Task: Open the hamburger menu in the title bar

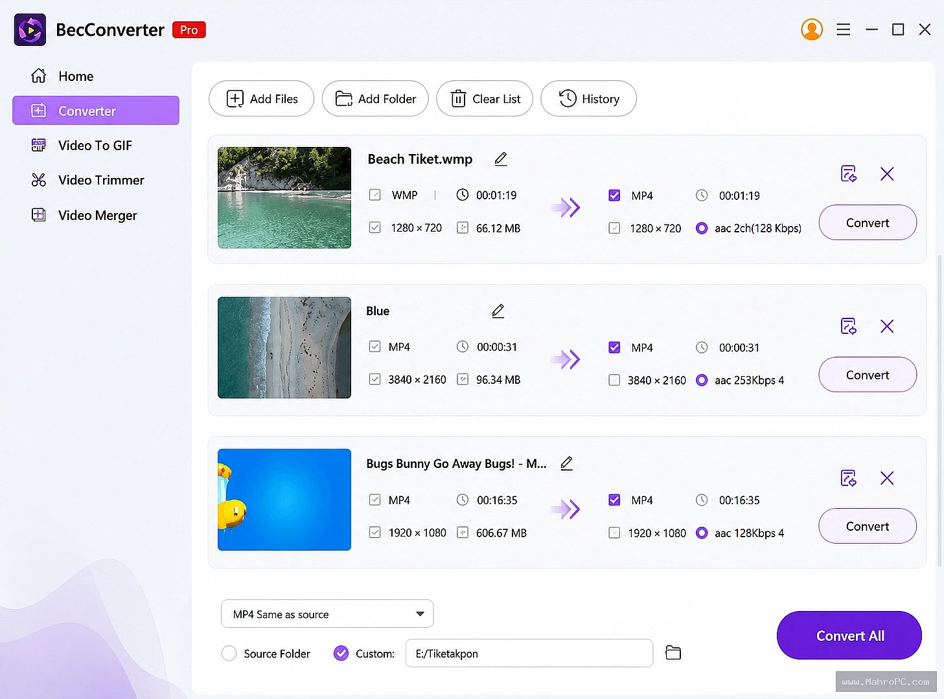Action: (843, 30)
